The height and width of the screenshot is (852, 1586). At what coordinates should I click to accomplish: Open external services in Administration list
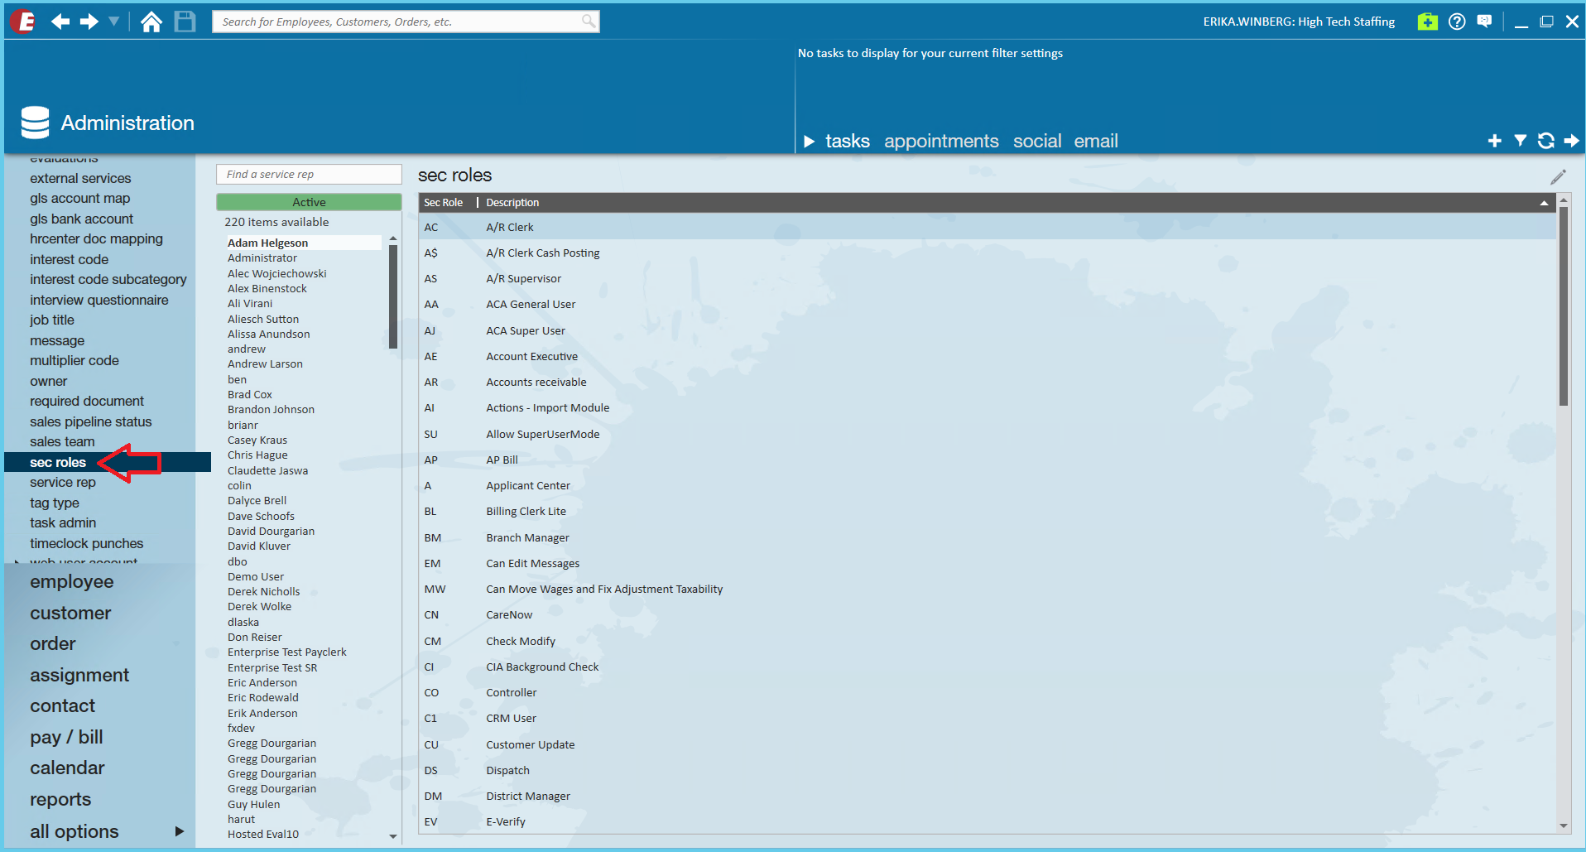80,178
